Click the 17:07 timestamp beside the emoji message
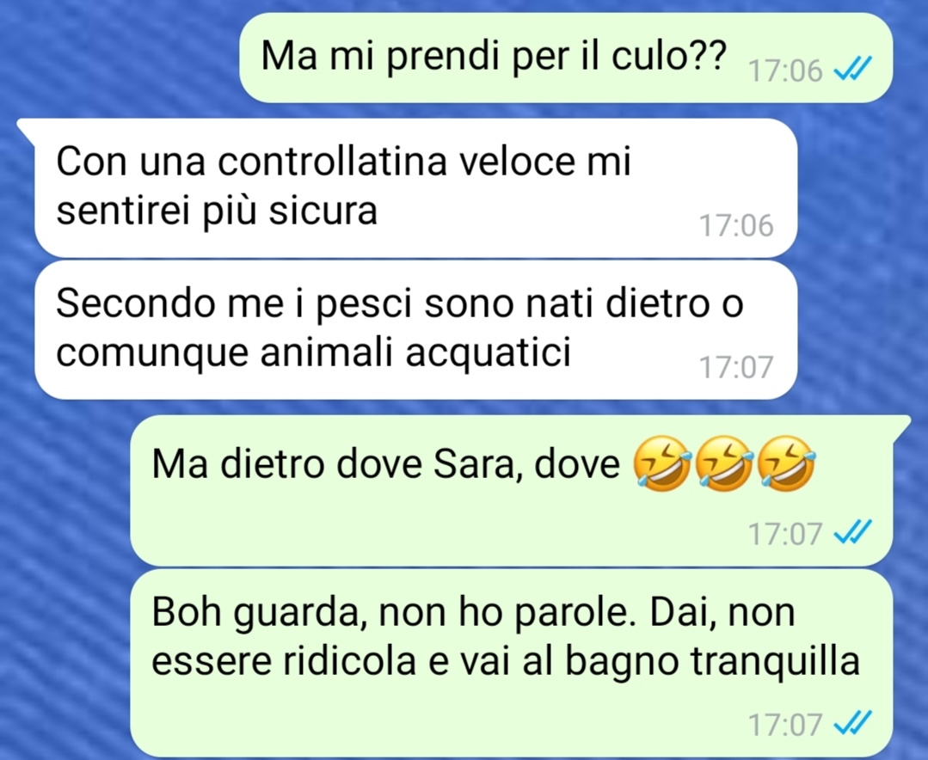The width and height of the screenshot is (928, 760). click(x=785, y=534)
